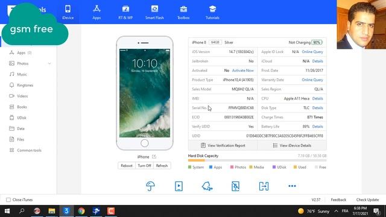Click the phone with crossed-out badge icon
Viewport: 386px width, 217px height.
(235, 186)
